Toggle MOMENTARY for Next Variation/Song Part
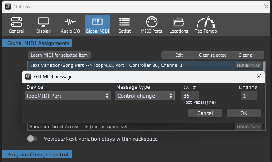 point(248,65)
